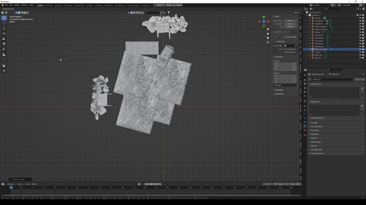Hide the highlighted Midstructure.001 row's eye icon

point(360,50)
